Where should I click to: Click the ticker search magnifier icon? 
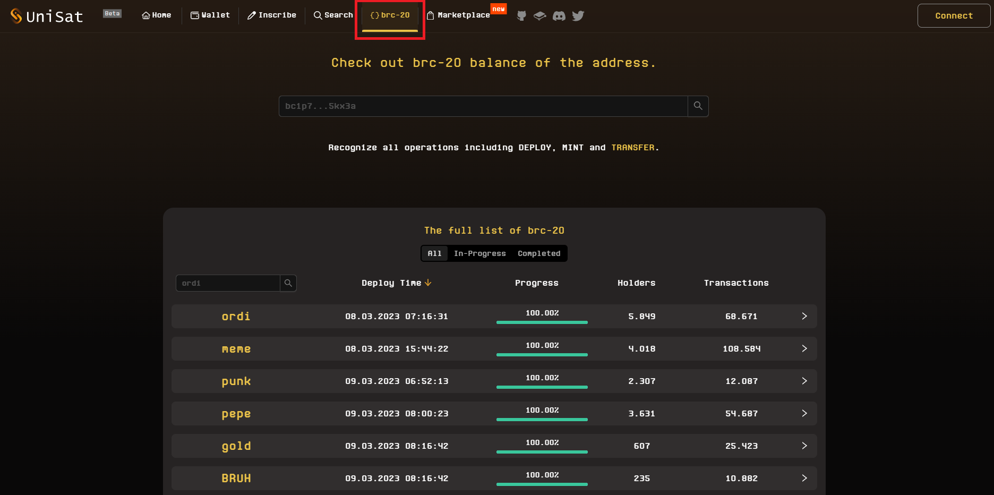[x=288, y=283]
